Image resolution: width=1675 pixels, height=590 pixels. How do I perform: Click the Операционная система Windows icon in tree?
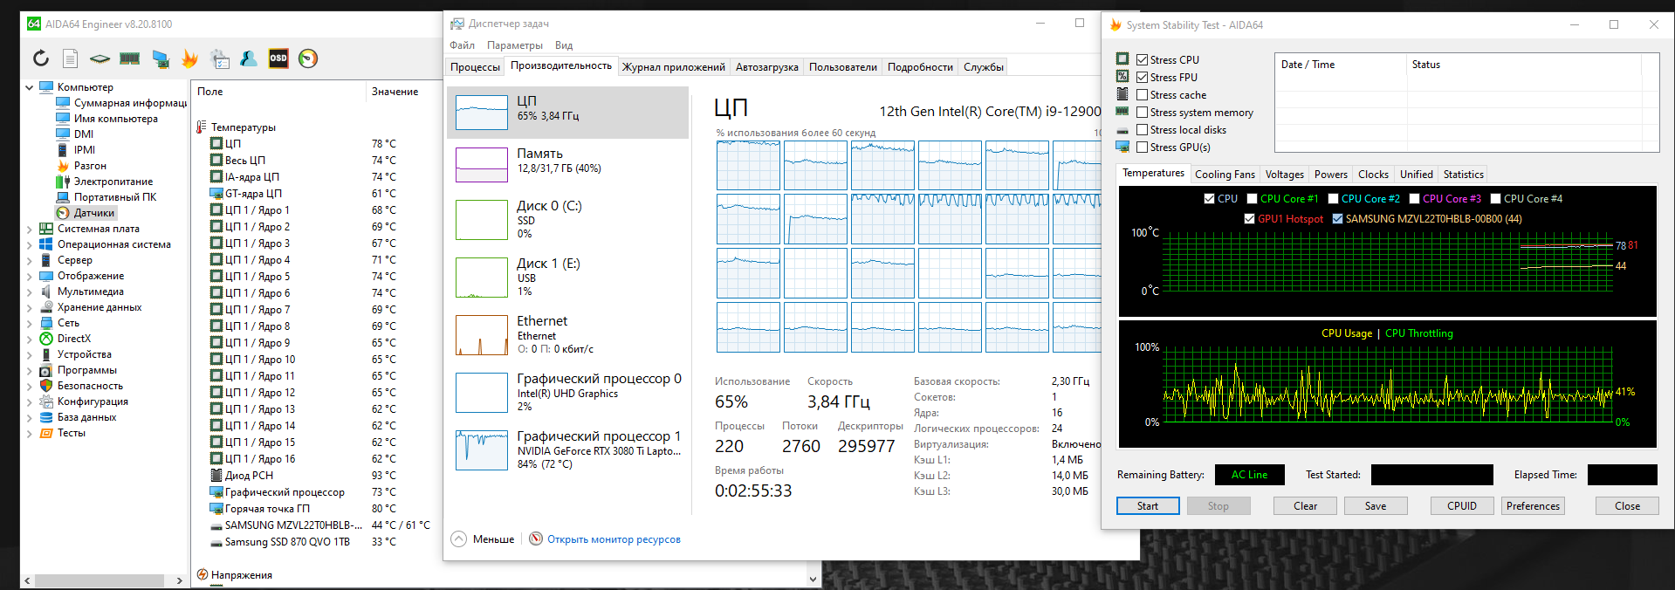coord(46,244)
